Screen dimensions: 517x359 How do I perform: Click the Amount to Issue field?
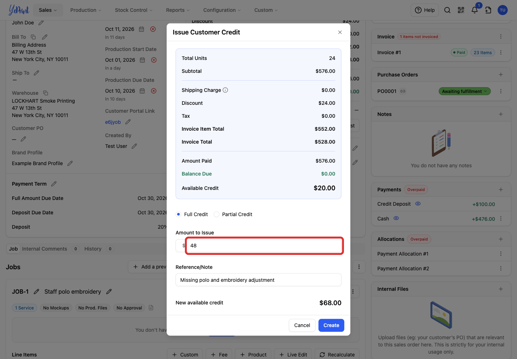pyautogui.click(x=264, y=246)
